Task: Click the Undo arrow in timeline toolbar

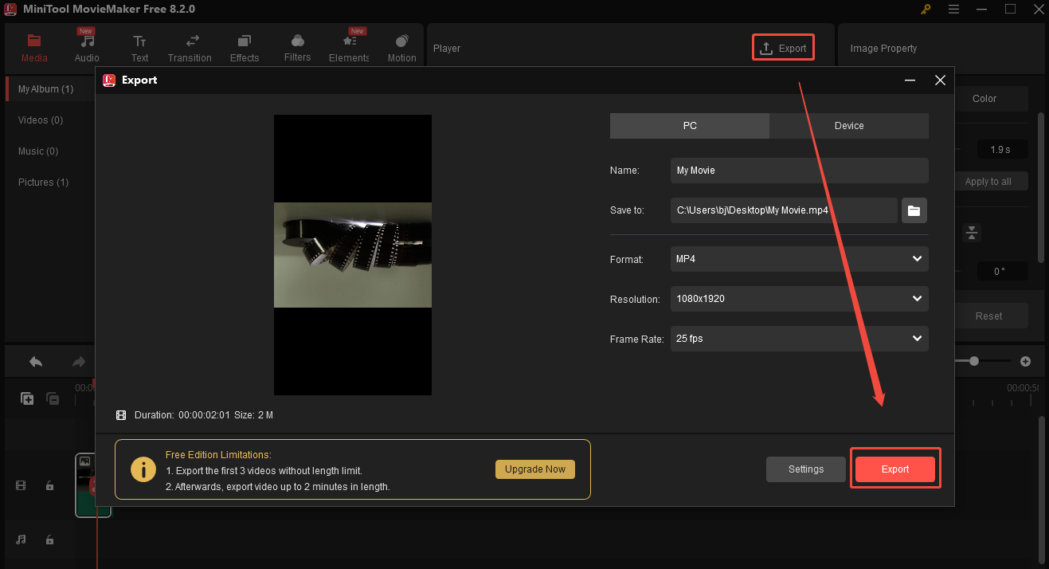Action: (36, 362)
